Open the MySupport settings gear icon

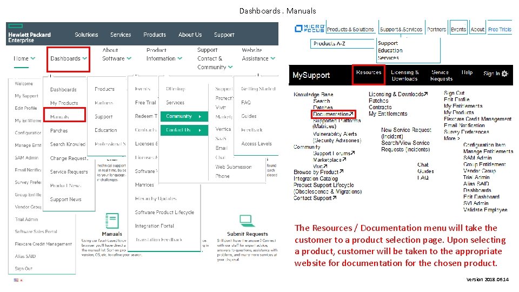[x=505, y=74]
